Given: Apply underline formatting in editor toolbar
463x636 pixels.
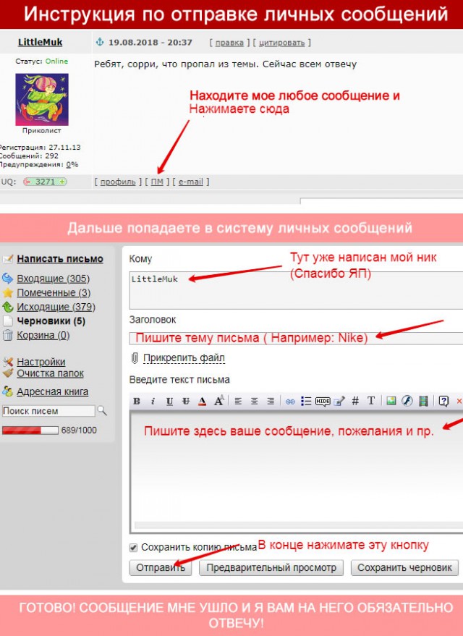Looking at the screenshot, I should (169, 401).
